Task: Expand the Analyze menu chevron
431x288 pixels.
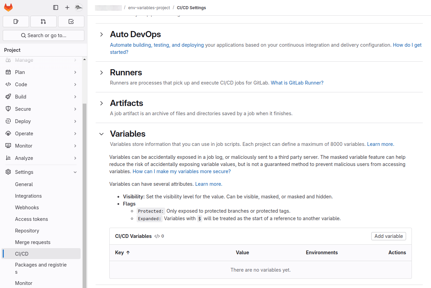Action: (x=75, y=158)
